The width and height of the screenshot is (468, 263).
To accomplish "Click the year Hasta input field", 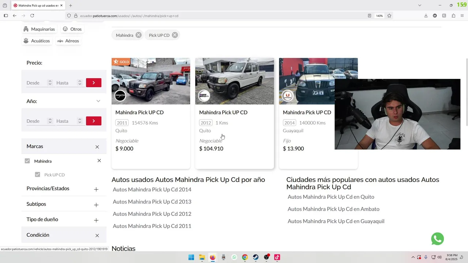I will coord(66,121).
